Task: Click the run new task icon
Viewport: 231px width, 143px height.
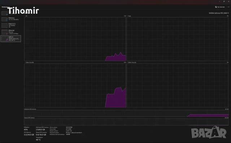Action: click(x=216, y=7)
